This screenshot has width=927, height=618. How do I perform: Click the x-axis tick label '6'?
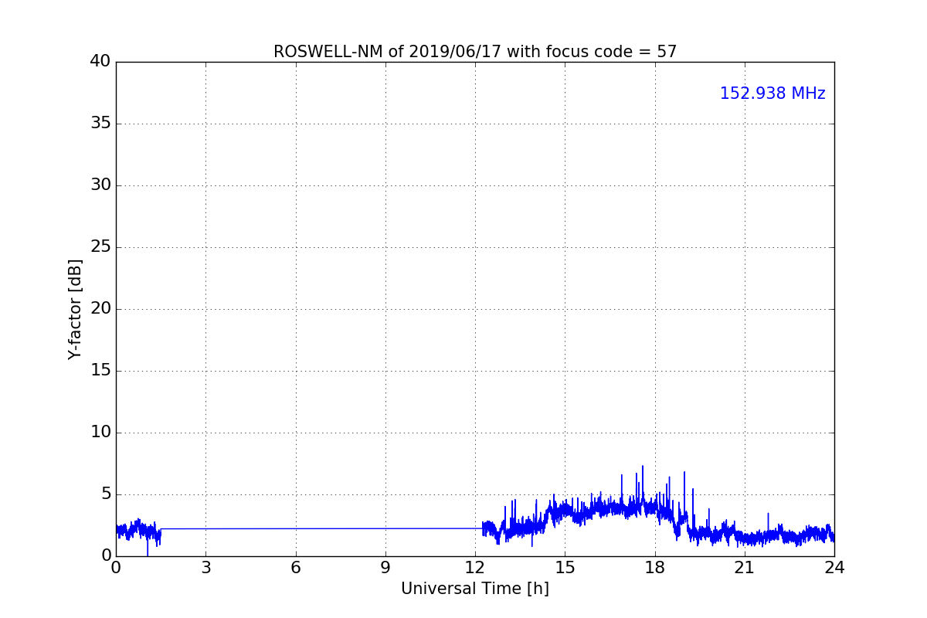296,568
